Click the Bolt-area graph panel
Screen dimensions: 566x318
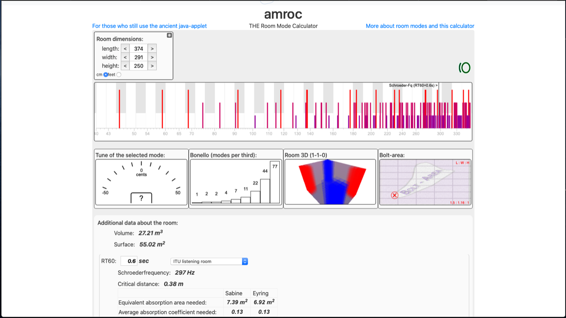pos(425,182)
